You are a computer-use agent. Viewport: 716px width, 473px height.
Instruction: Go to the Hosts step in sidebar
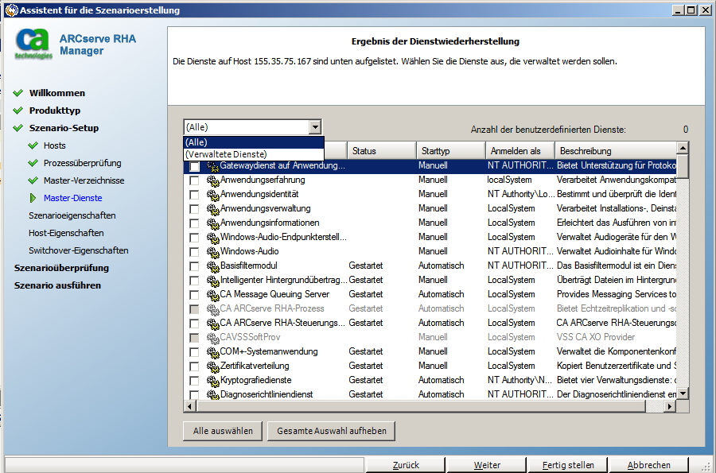coord(55,145)
